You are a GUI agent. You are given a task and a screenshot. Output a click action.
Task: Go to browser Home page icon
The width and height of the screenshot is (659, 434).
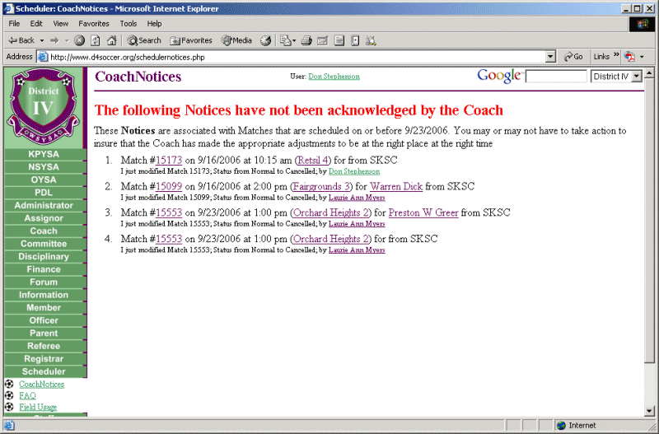click(111, 40)
